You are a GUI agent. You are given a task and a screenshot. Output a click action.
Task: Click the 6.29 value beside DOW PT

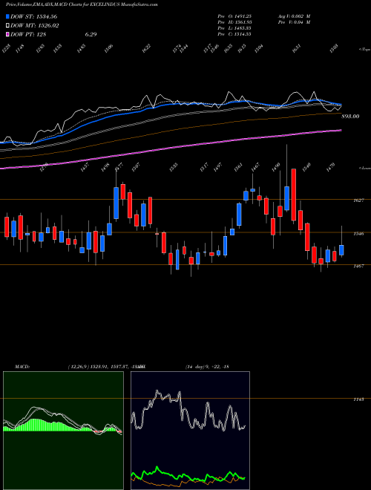[91, 34]
